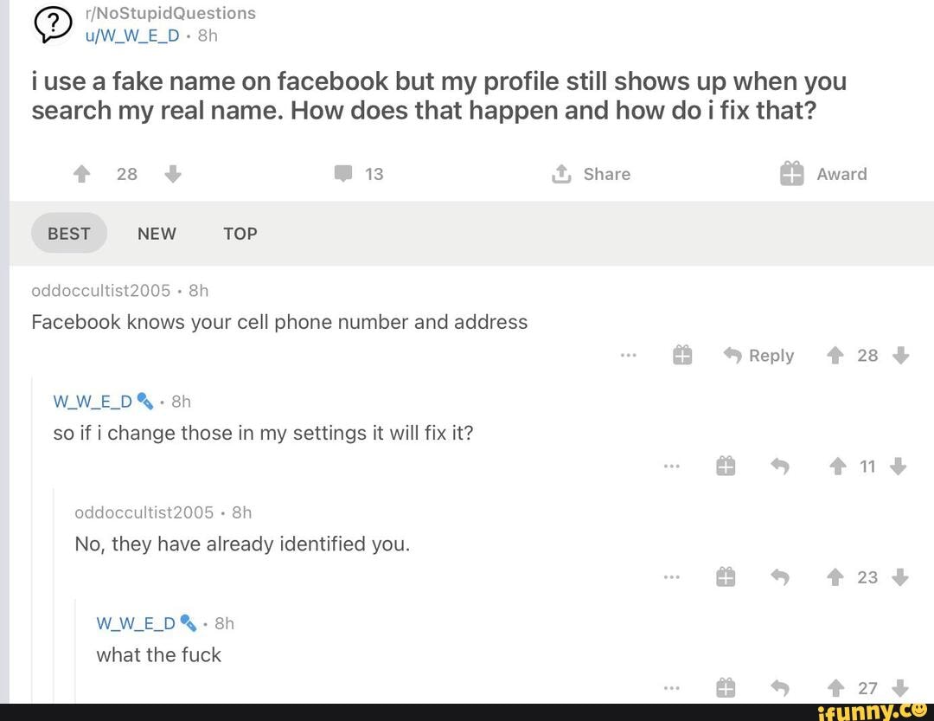Toggle upvote on the 'so if i change those' comment
This screenshot has height=721, width=934.
pos(837,466)
